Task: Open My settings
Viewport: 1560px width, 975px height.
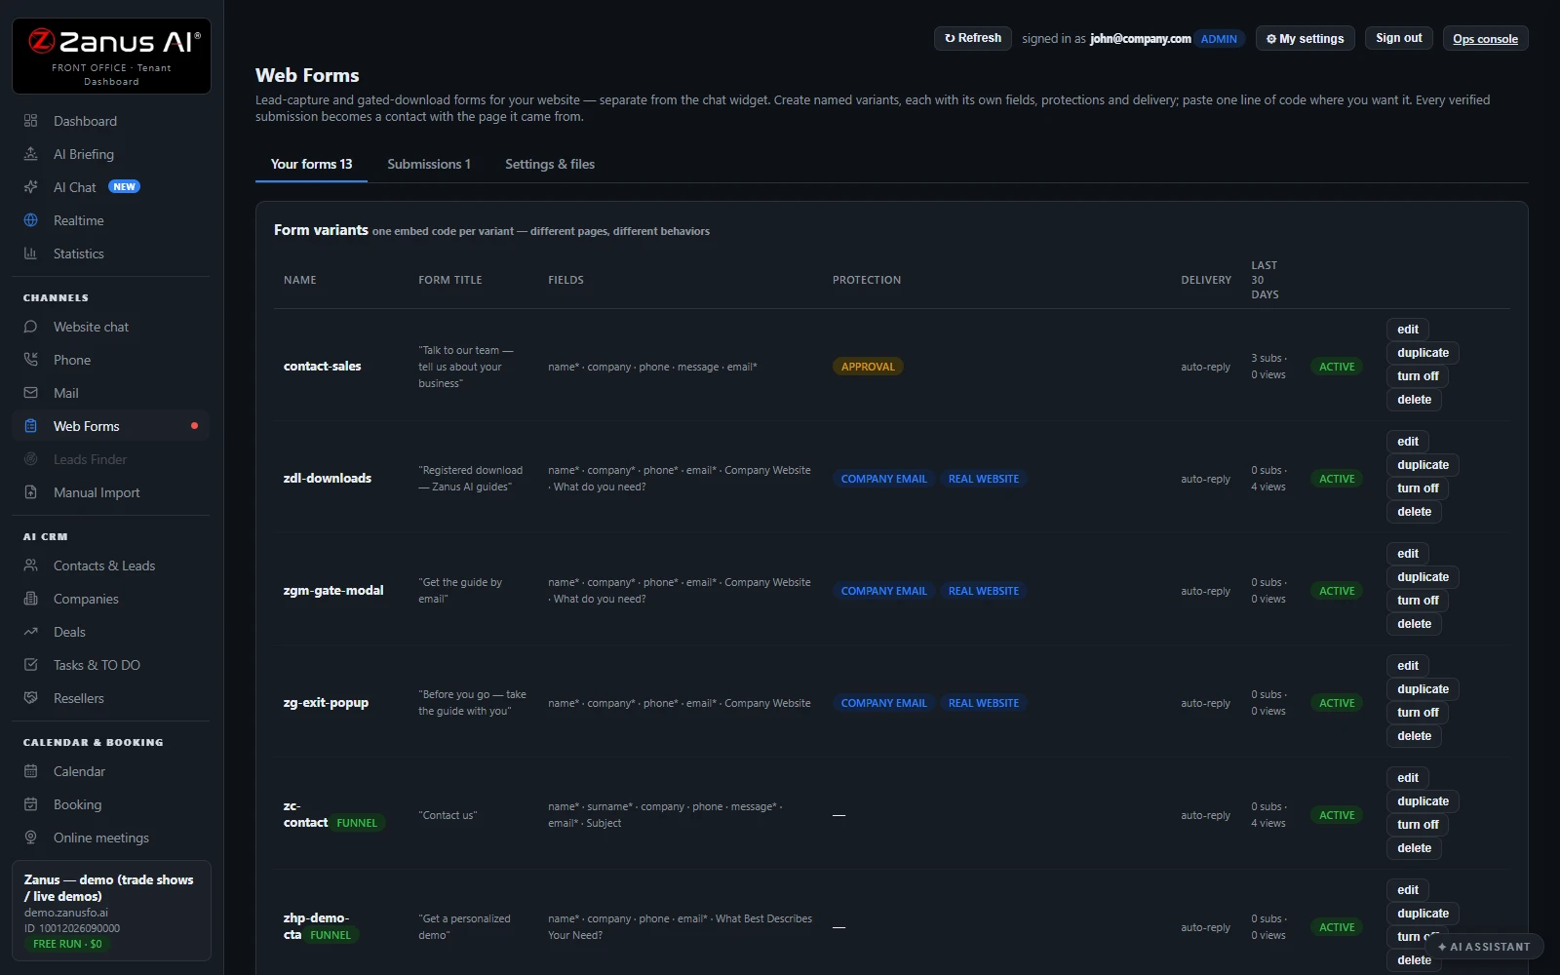Action: (x=1305, y=38)
